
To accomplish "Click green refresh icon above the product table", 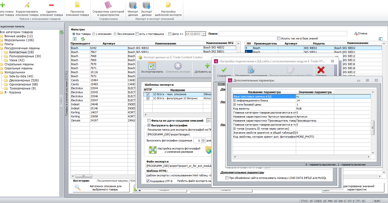I will tap(83, 39).
